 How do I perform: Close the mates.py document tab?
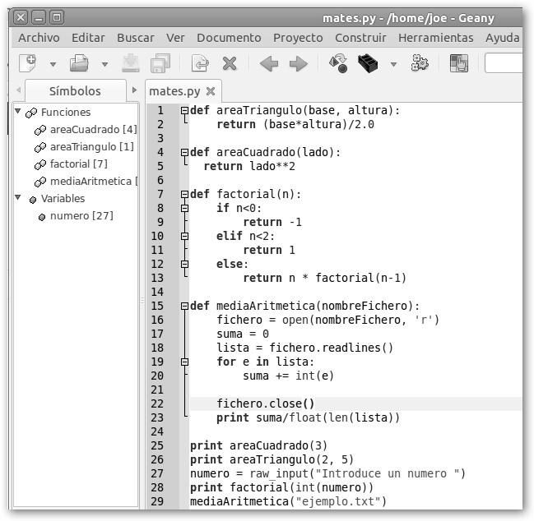(x=211, y=91)
